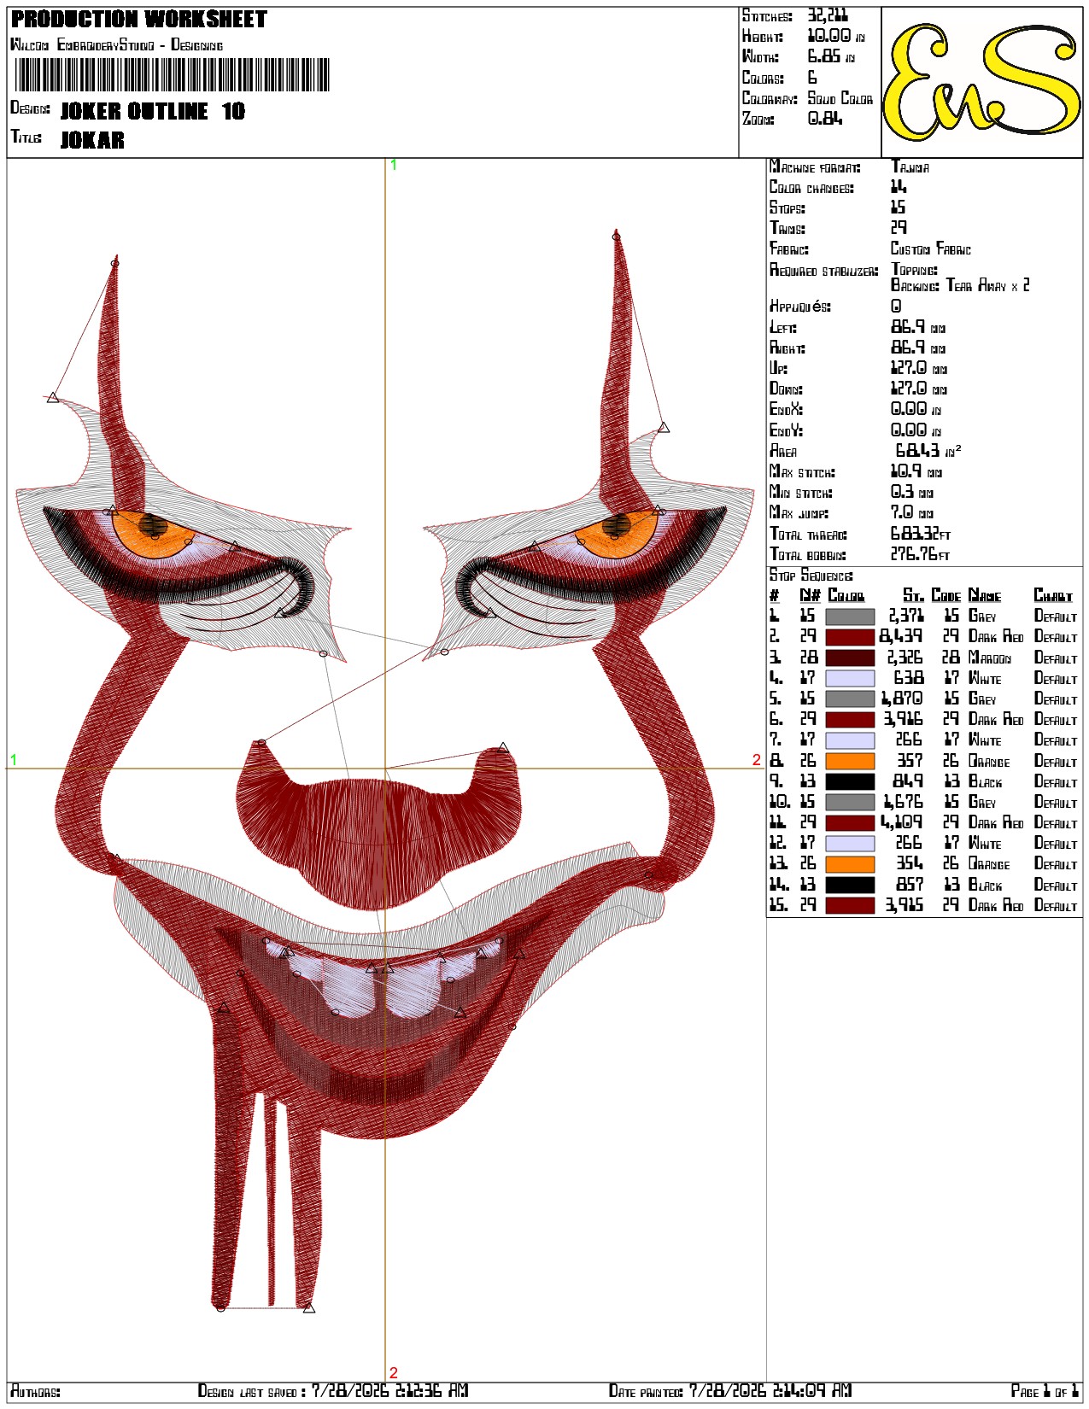Click the max stitch value '10.9 mm'
1089x1409 pixels.
(916, 471)
